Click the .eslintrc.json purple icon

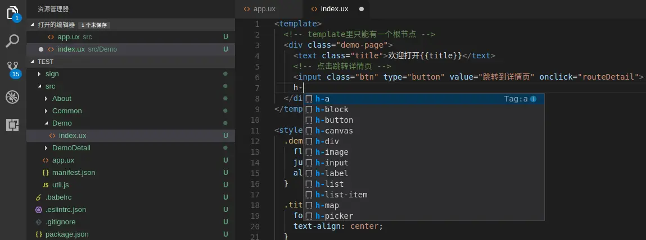(39, 210)
